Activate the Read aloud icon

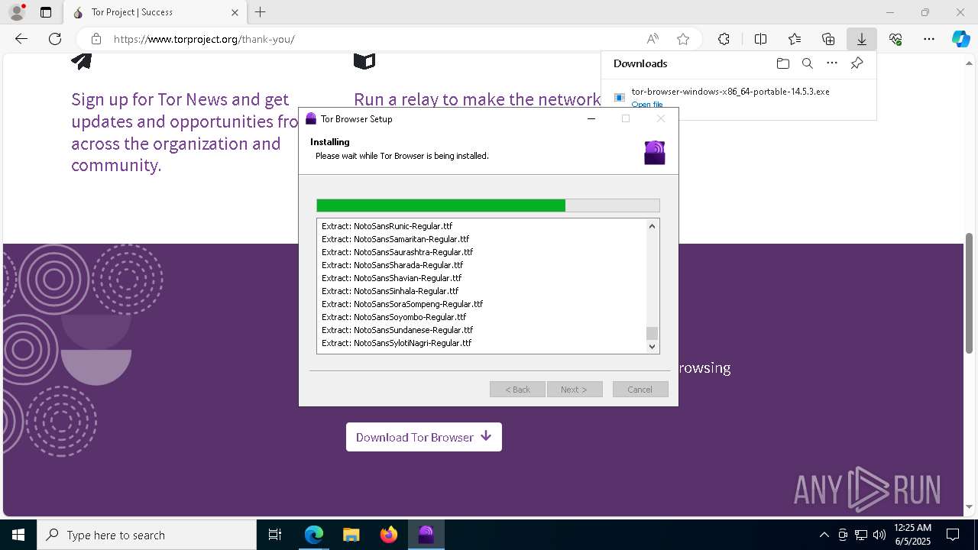click(x=653, y=39)
